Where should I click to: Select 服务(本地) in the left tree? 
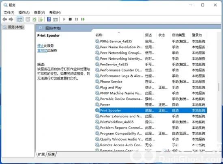coord(13,27)
